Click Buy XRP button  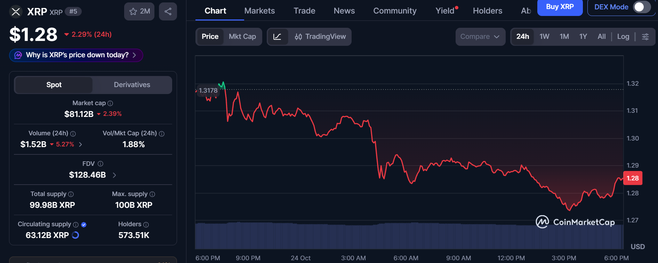pyautogui.click(x=560, y=7)
